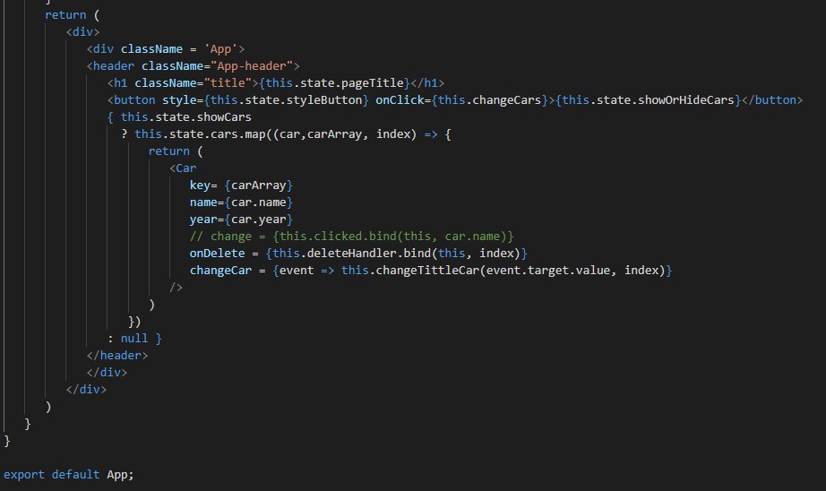Click the map call on this.state.cars
The image size is (826, 491).
click(255, 134)
